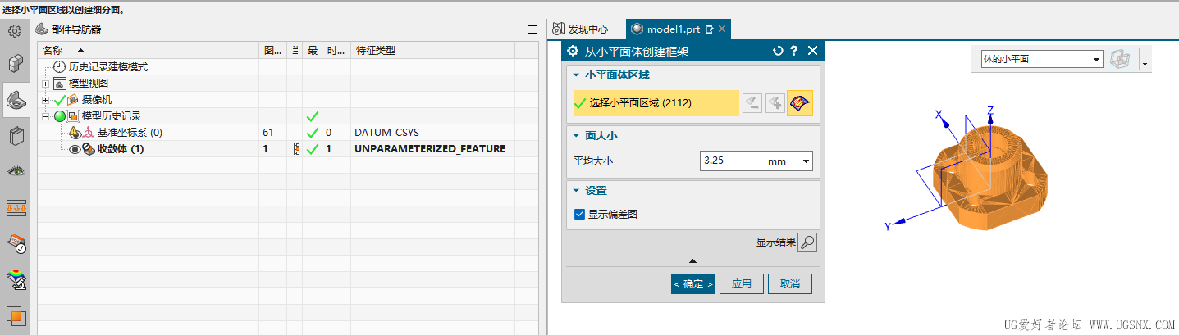Toggle visibility eye of 收敛体 (1)
This screenshot has height=335, width=1179.
(75, 149)
